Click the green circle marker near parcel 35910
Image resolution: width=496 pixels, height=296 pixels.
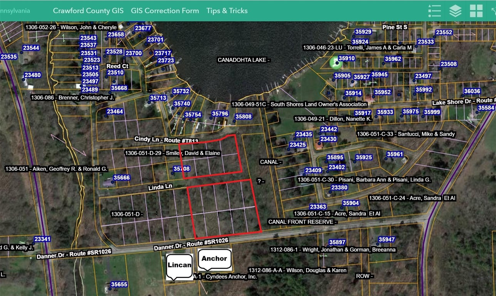(335, 63)
